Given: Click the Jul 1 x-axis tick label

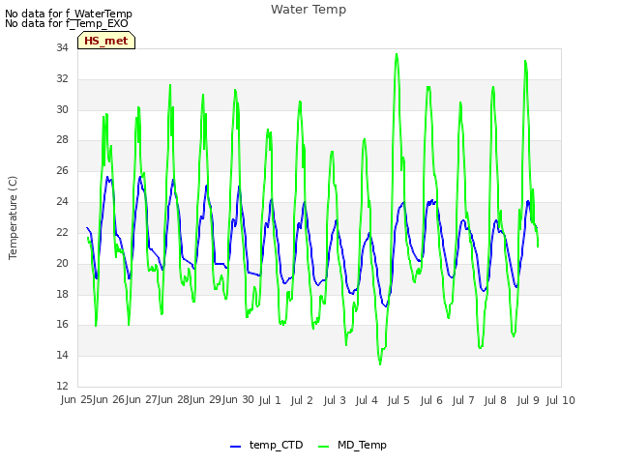Looking at the screenshot, I should click(x=270, y=400).
